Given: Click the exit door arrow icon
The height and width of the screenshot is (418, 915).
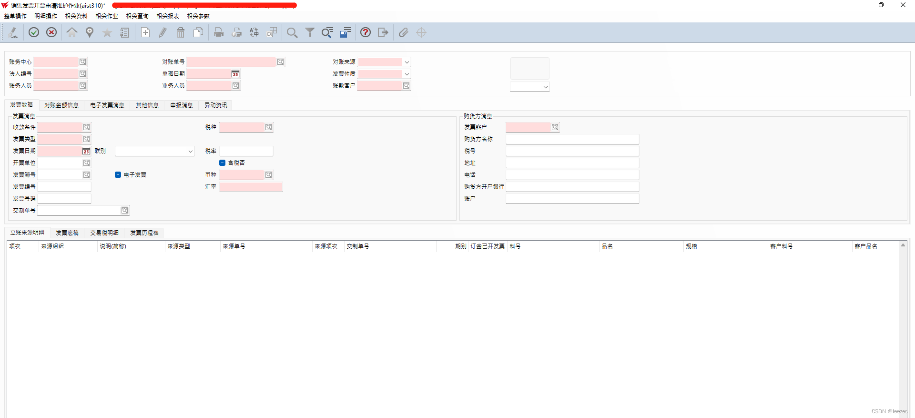Looking at the screenshot, I should 383,32.
